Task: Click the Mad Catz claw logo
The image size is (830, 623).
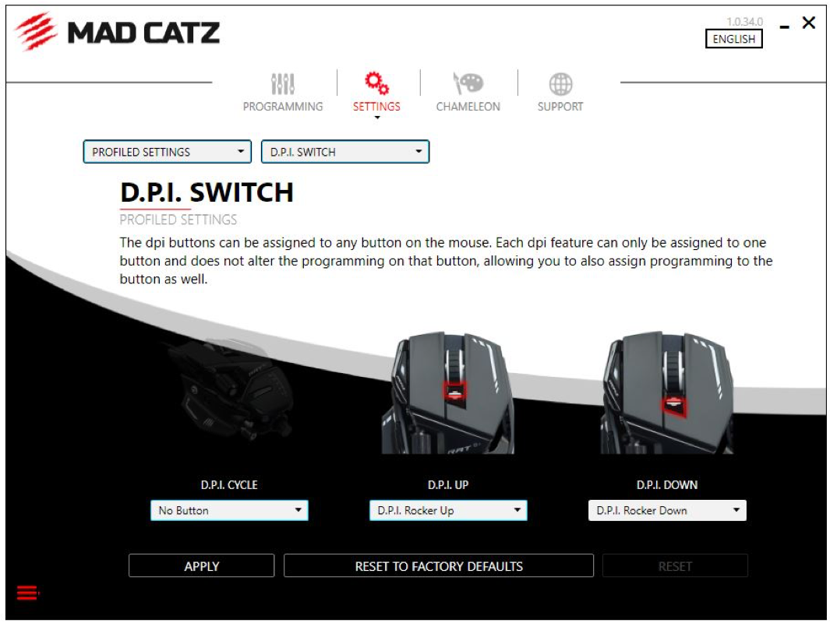Action: pyautogui.click(x=36, y=32)
